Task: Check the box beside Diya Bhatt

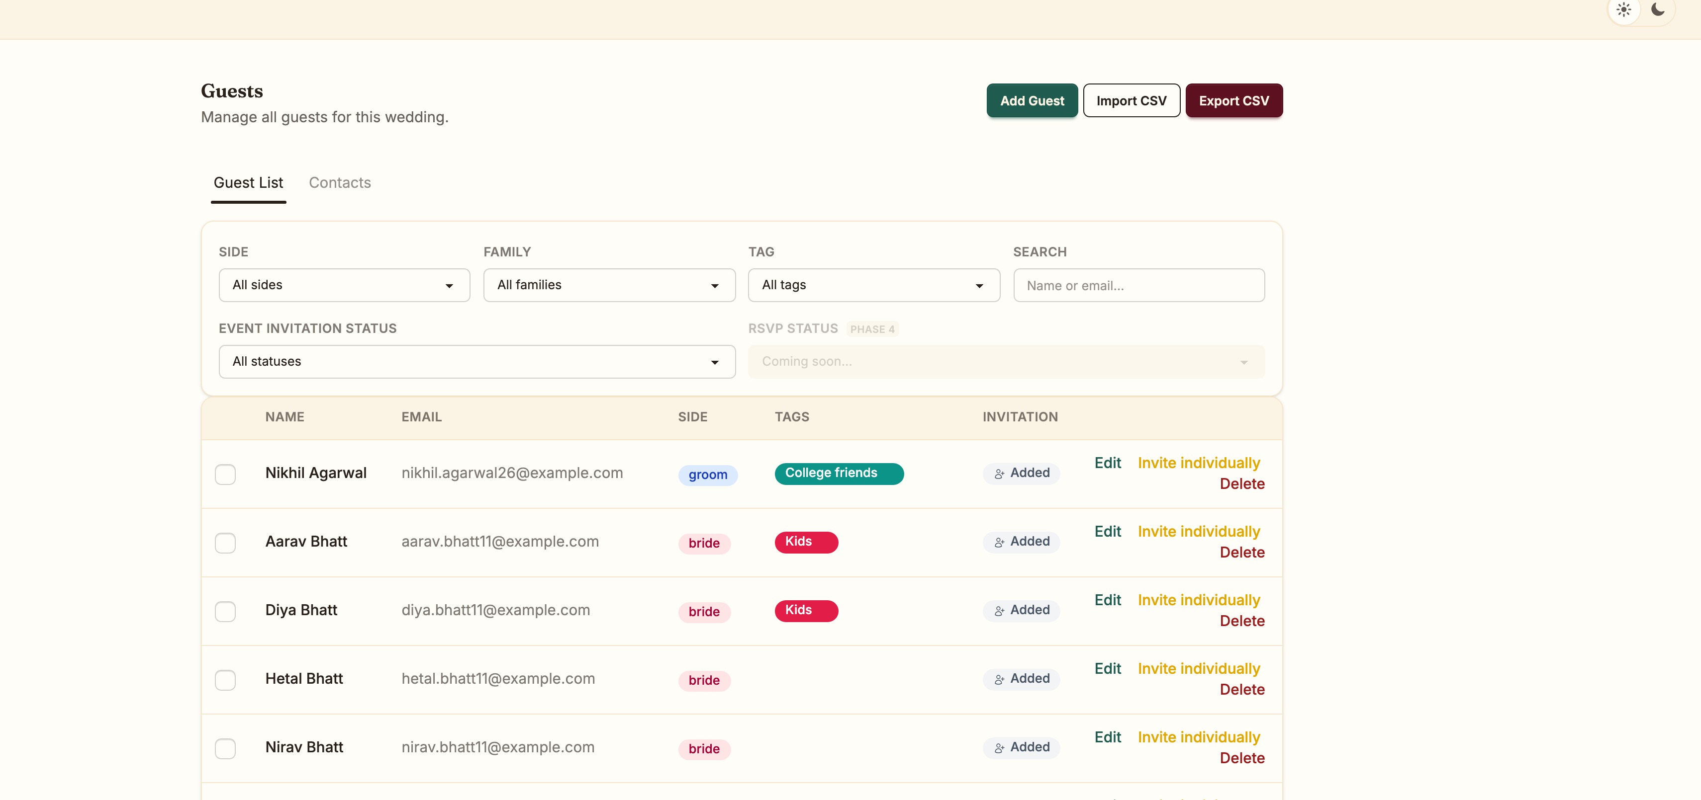Action: click(x=225, y=611)
